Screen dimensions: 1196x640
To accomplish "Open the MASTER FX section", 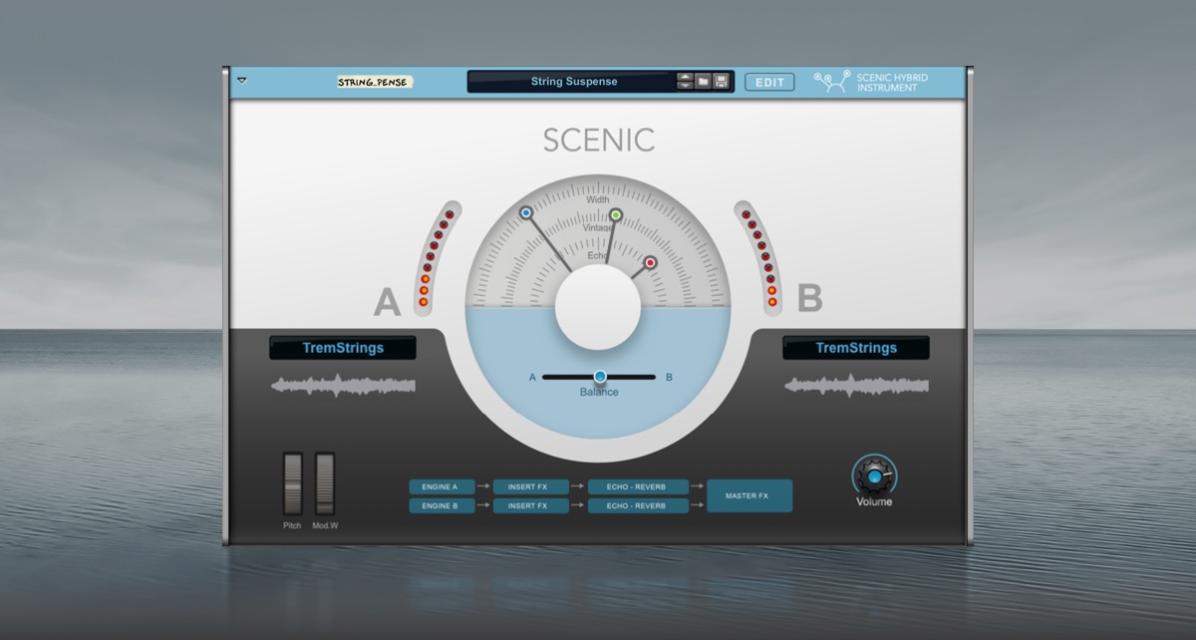I will click(x=749, y=495).
